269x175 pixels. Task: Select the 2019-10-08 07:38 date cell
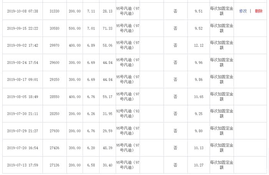pyautogui.click(x=22, y=12)
